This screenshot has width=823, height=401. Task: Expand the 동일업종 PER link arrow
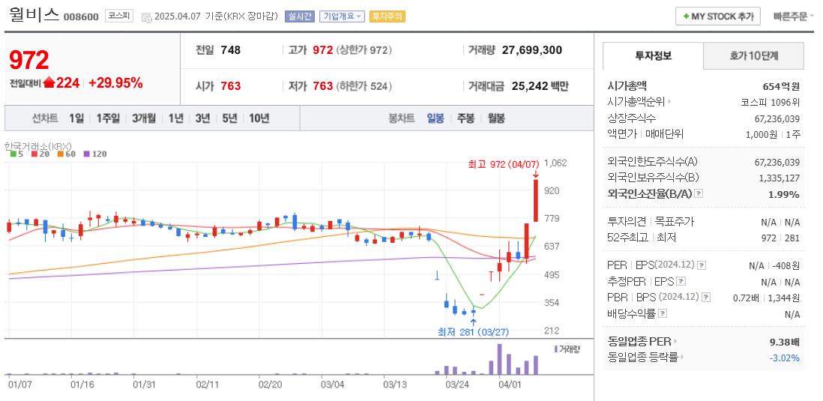[676, 343]
